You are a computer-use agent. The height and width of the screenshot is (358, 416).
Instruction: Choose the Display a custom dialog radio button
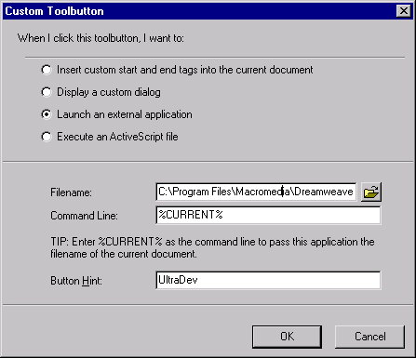[47, 92]
